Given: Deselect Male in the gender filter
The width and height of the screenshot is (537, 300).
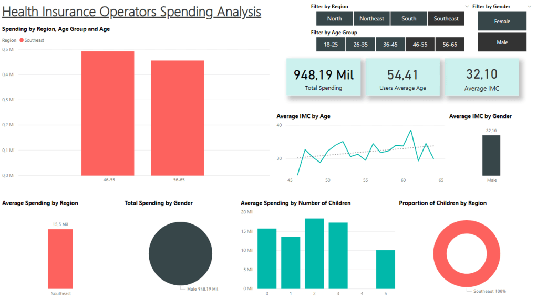Looking at the screenshot, I should pos(502,42).
